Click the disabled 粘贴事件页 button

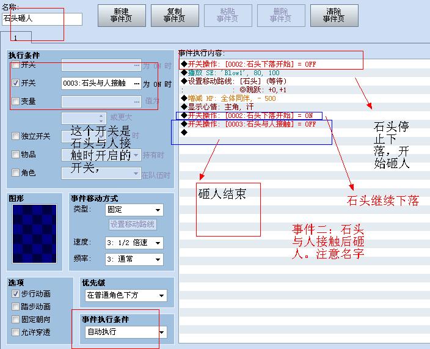pyautogui.click(x=228, y=16)
